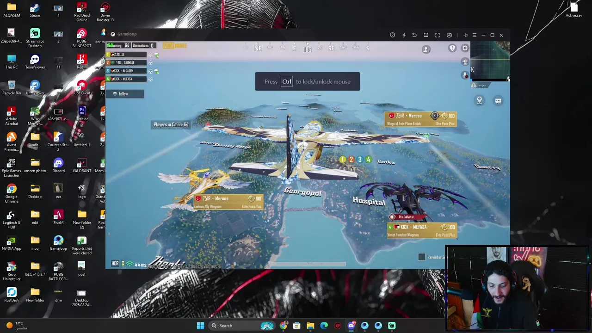Open VALORANT desktop shortcut
592x333 pixels.
click(x=82, y=166)
